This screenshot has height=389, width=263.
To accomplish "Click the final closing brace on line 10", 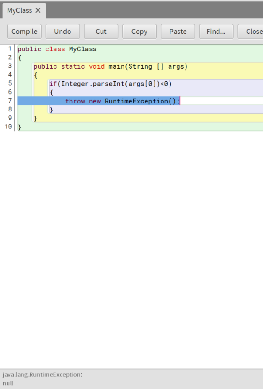I will point(20,127).
